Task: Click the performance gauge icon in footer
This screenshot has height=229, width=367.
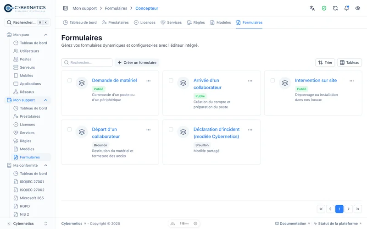Action: 173,224
